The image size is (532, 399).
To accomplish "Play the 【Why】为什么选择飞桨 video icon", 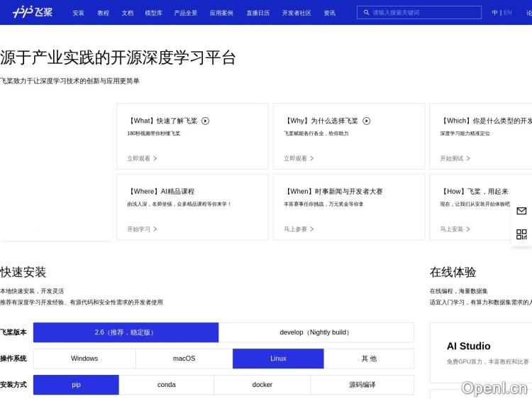I will pos(367,121).
